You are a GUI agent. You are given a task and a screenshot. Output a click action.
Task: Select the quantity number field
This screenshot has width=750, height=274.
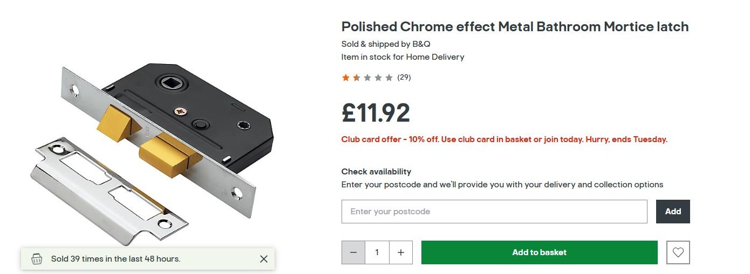click(377, 252)
